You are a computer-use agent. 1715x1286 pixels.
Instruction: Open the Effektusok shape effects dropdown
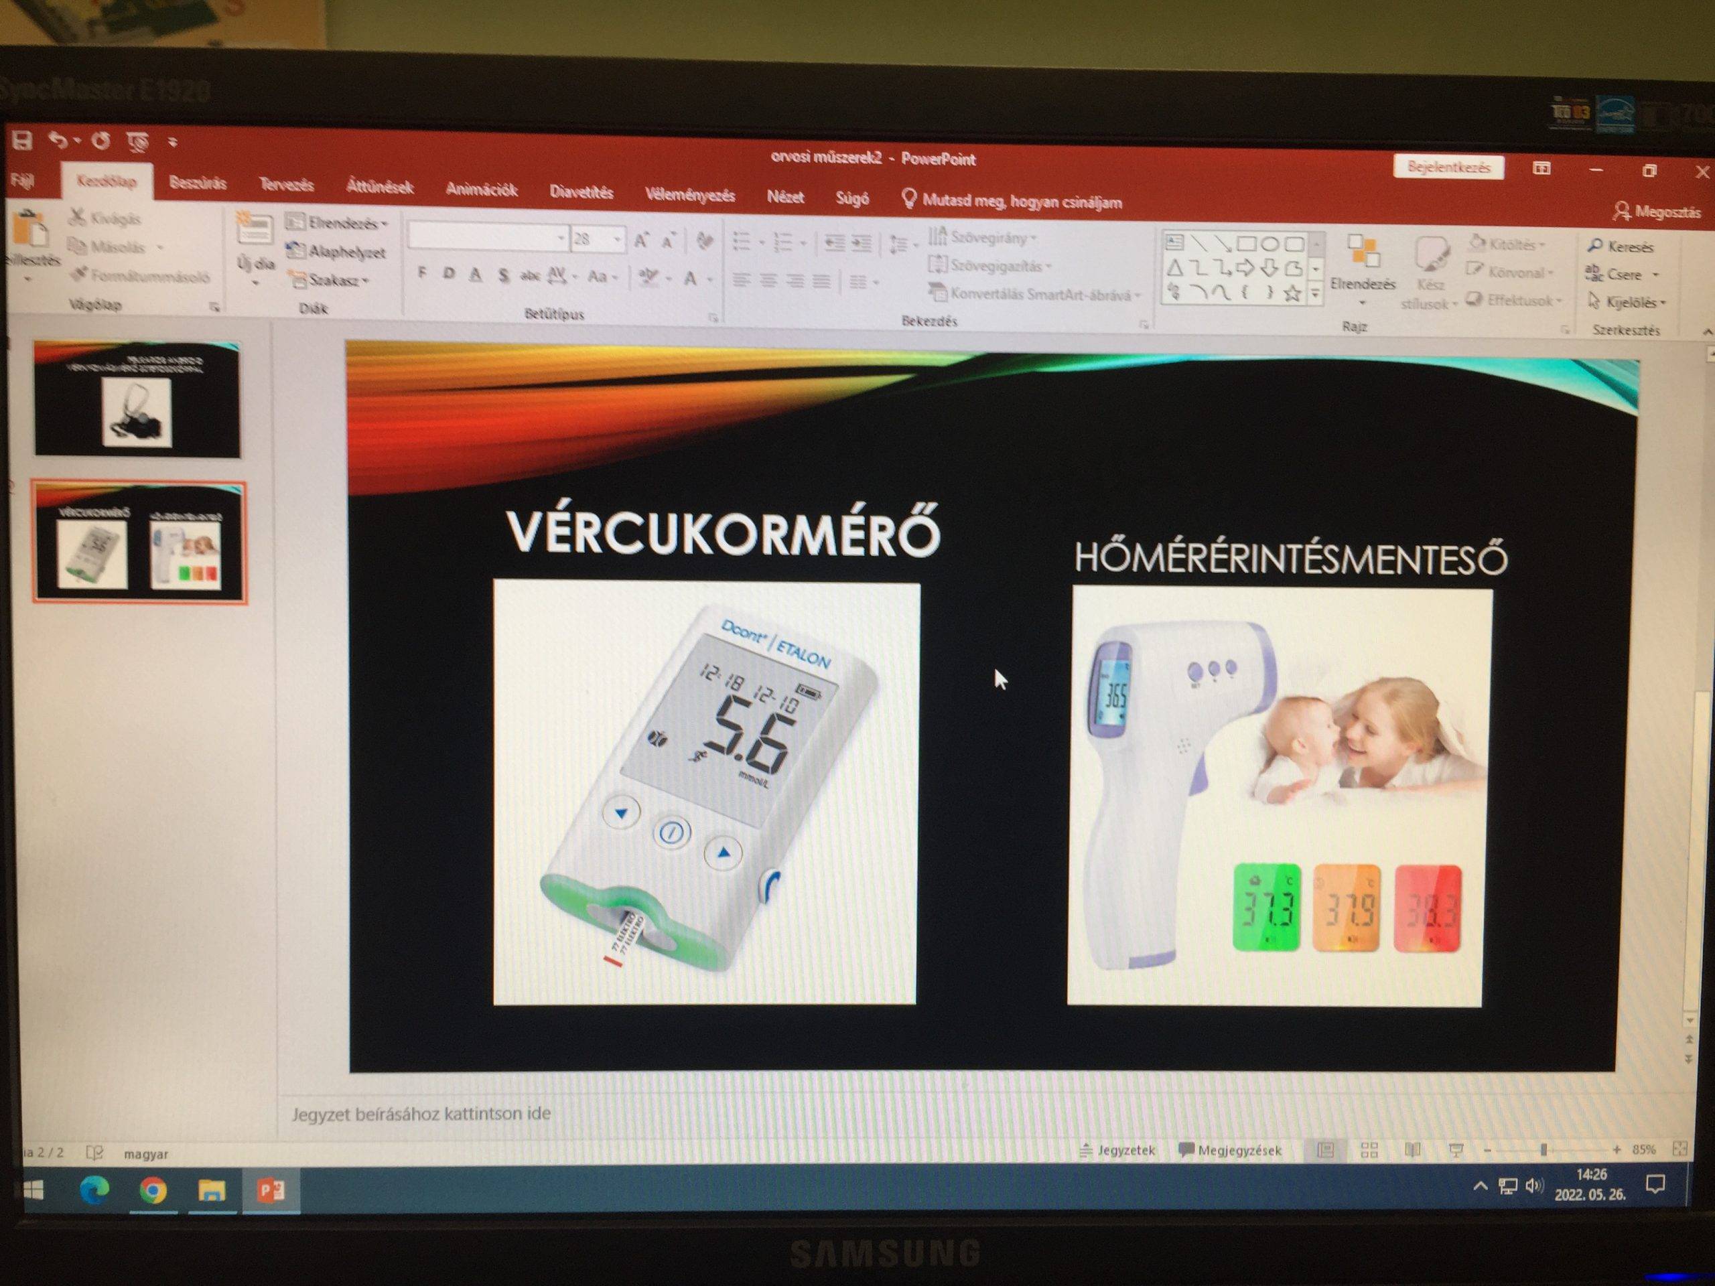[x=1513, y=301]
